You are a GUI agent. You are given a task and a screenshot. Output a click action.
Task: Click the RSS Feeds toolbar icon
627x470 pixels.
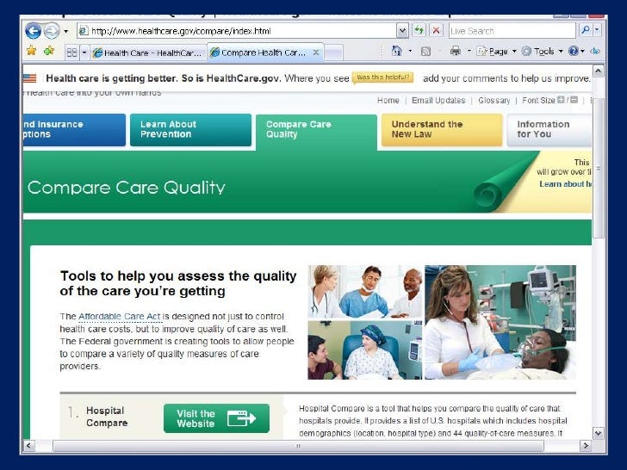coord(425,51)
